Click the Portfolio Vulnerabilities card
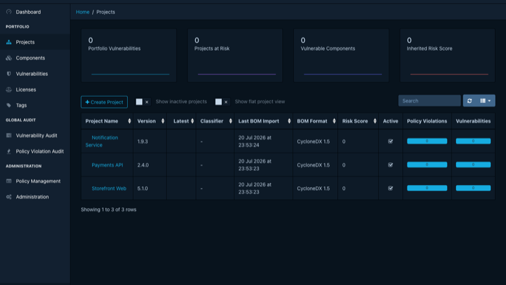 tap(128, 56)
